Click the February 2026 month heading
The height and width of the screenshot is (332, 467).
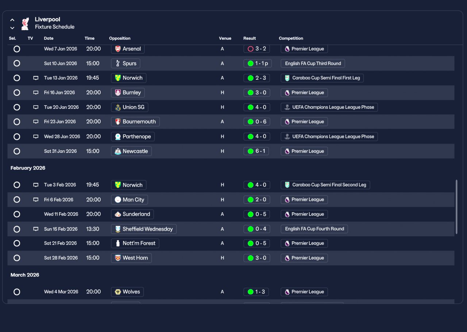tap(28, 168)
